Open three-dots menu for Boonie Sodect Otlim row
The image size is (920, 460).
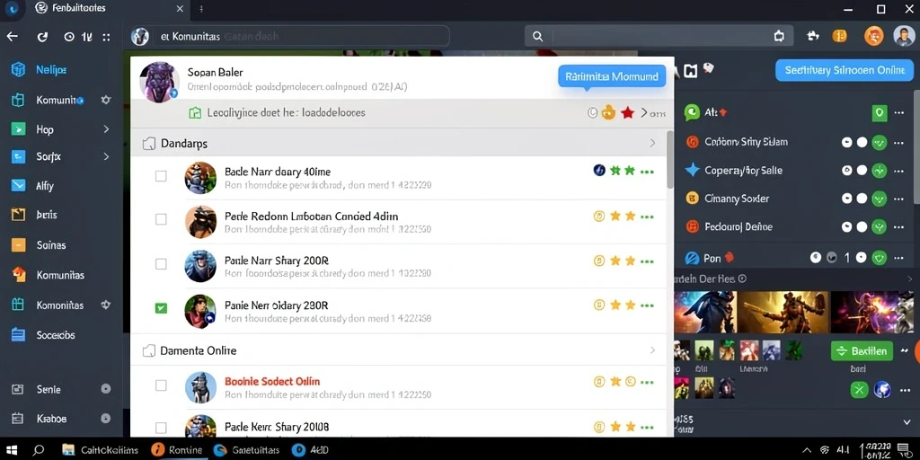647,382
